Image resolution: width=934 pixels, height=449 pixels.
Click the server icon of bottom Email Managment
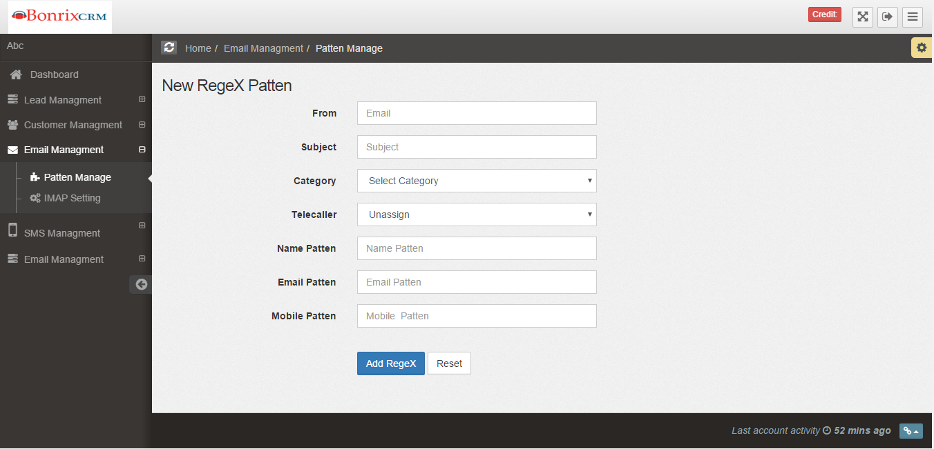[12, 259]
